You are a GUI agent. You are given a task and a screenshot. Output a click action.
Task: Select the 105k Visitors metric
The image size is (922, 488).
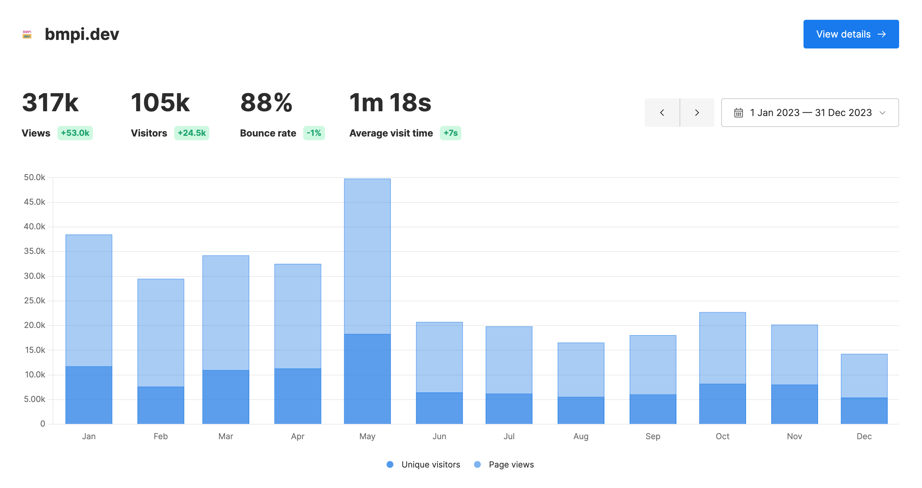160,103
